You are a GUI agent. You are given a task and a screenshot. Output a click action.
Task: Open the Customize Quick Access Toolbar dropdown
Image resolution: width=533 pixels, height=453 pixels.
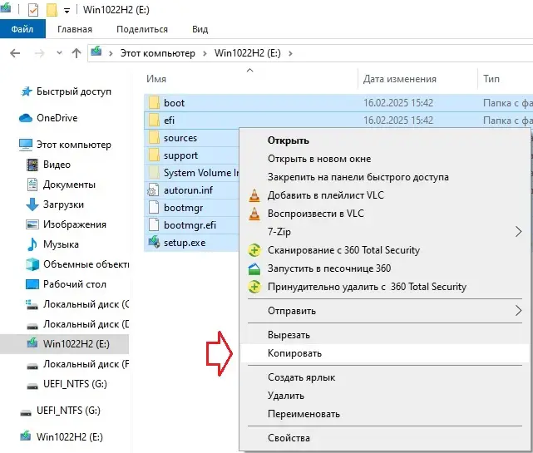click(x=67, y=11)
